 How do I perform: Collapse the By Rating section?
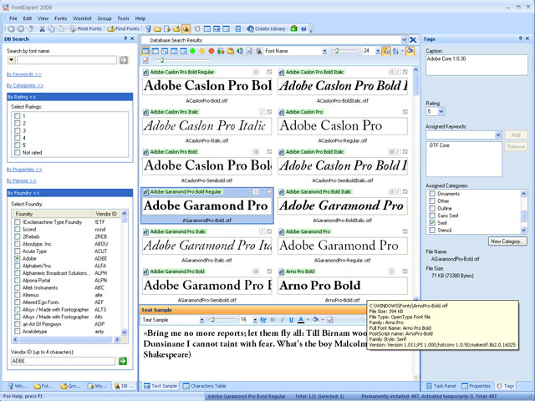[x=69, y=97]
